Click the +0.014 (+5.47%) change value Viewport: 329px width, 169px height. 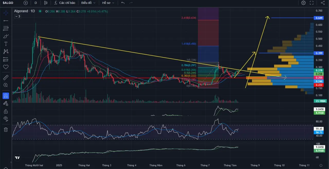click(x=97, y=11)
